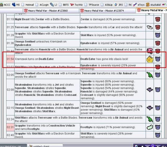Switch to the Mission #123860 tab

51,11
